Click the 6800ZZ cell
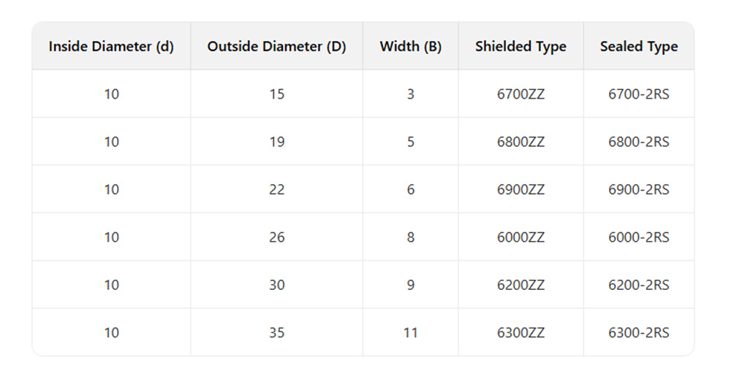Screen dimensions: 731x387 (x=520, y=142)
